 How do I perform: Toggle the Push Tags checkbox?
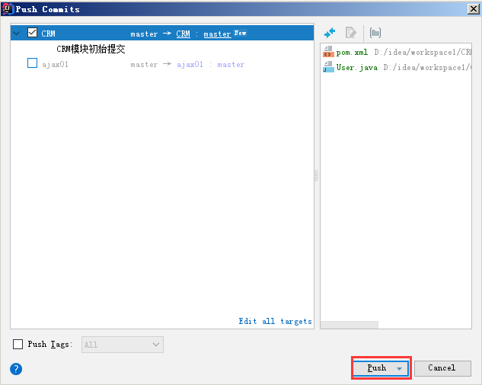(x=18, y=345)
